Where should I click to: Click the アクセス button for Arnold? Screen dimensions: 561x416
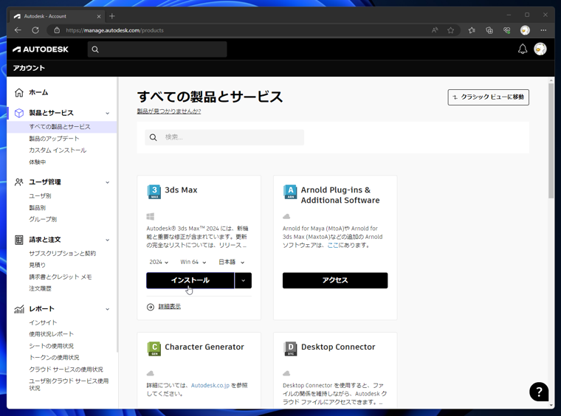pos(335,280)
